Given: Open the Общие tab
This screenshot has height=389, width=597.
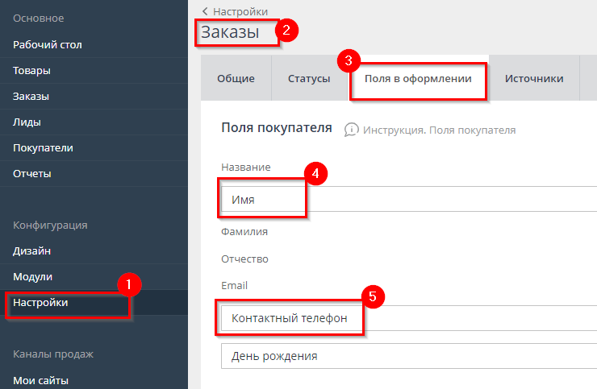Looking at the screenshot, I should pyautogui.click(x=236, y=79).
